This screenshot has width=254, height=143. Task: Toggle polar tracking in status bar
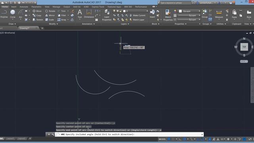tap(185, 139)
